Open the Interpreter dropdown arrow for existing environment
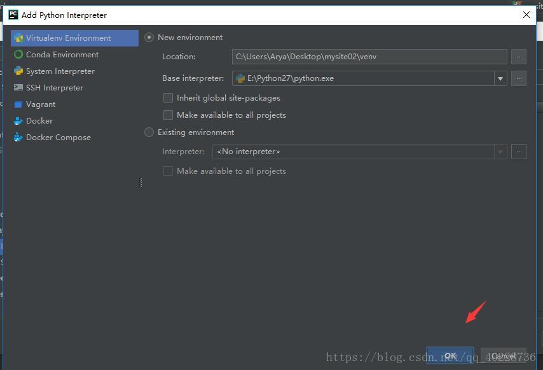Image resolution: width=543 pixels, height=370 pixels. click(x=500, y=152)
